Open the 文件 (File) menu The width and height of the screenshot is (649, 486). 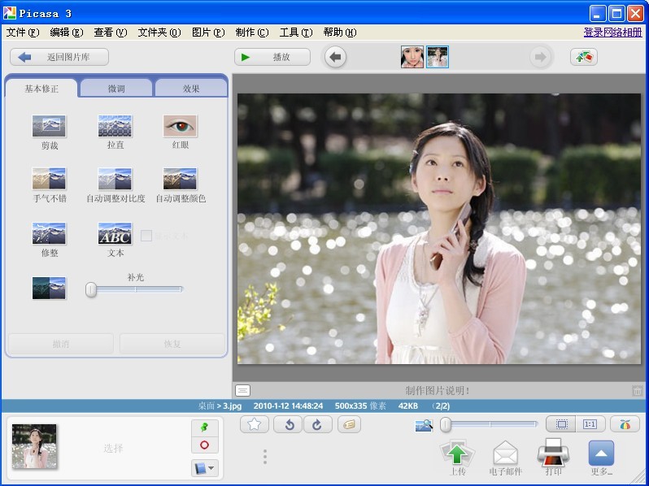pyautogui.click(x=22, y=33)
